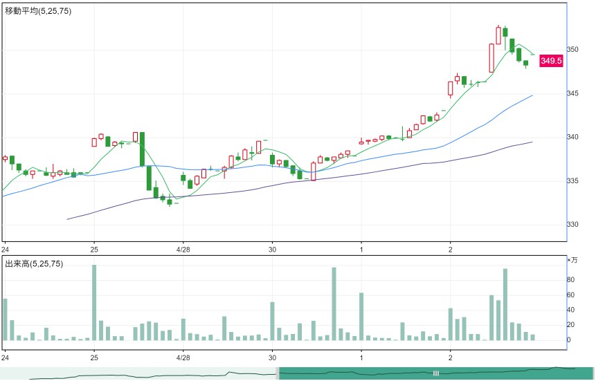Screen dimensions: 596x381
Task: Click the 30 date under the price chart
Action: [x=272, y=250]
